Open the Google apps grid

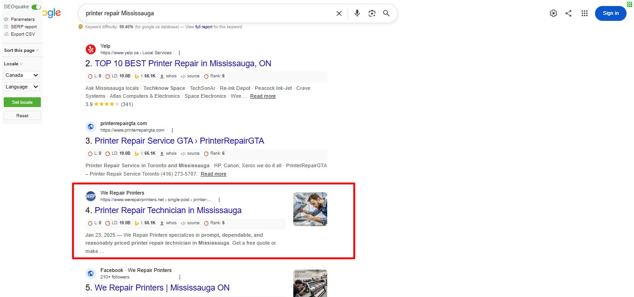[584, 13]
